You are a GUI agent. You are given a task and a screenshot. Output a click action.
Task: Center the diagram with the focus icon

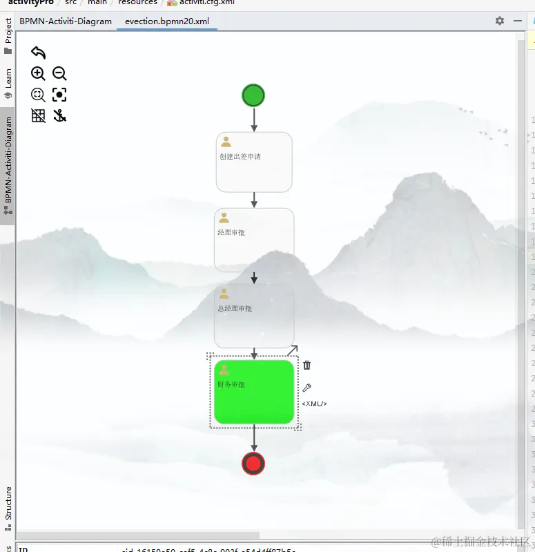pos(59,95)
